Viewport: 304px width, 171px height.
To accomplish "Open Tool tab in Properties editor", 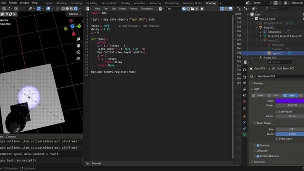I will [245, 70].
